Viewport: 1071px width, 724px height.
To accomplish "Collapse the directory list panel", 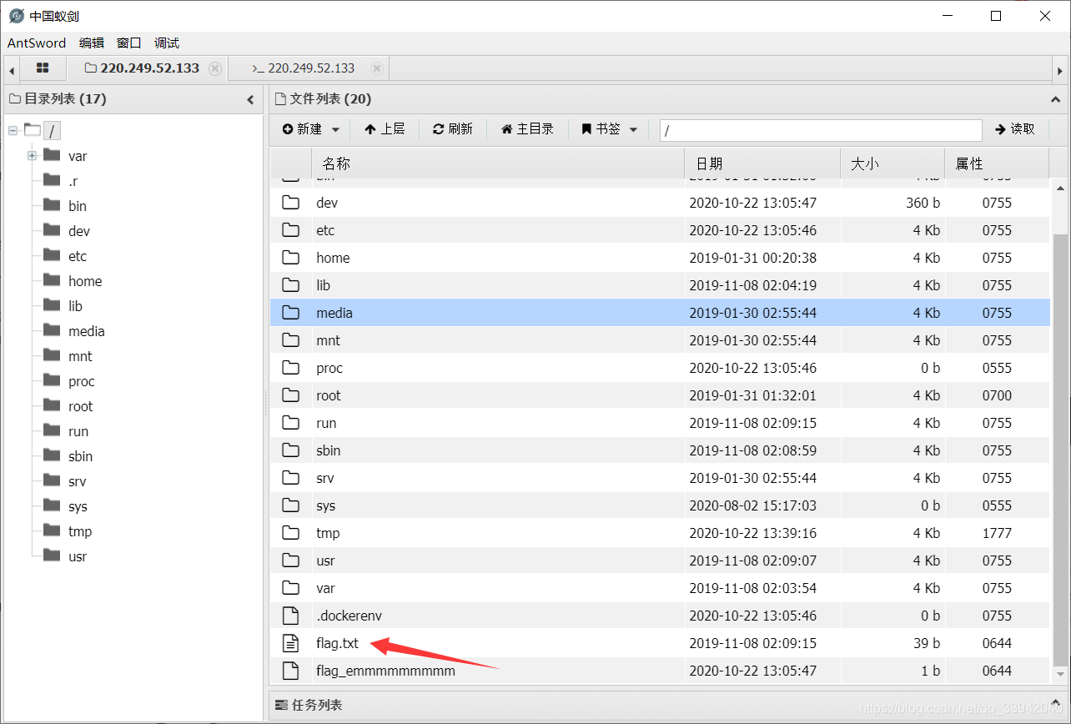I will click(250, 99).
